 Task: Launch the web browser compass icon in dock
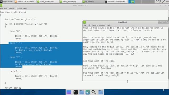tap(88, 92)
